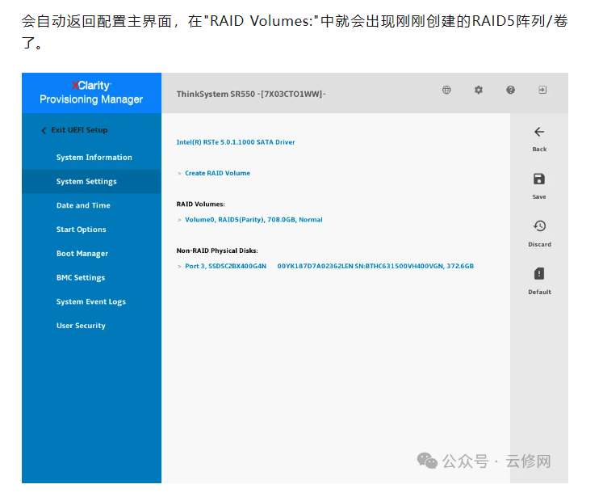Viewport: 603px width, 497px height.
Task: Click the Discard history icon
Action: [539, 226]
